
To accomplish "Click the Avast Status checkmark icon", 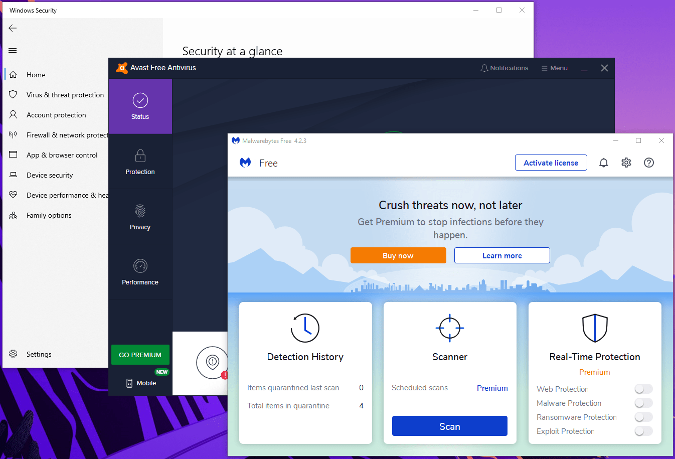I will point(140,100).
